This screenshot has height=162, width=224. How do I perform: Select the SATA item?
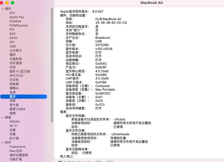pos(13,38)
